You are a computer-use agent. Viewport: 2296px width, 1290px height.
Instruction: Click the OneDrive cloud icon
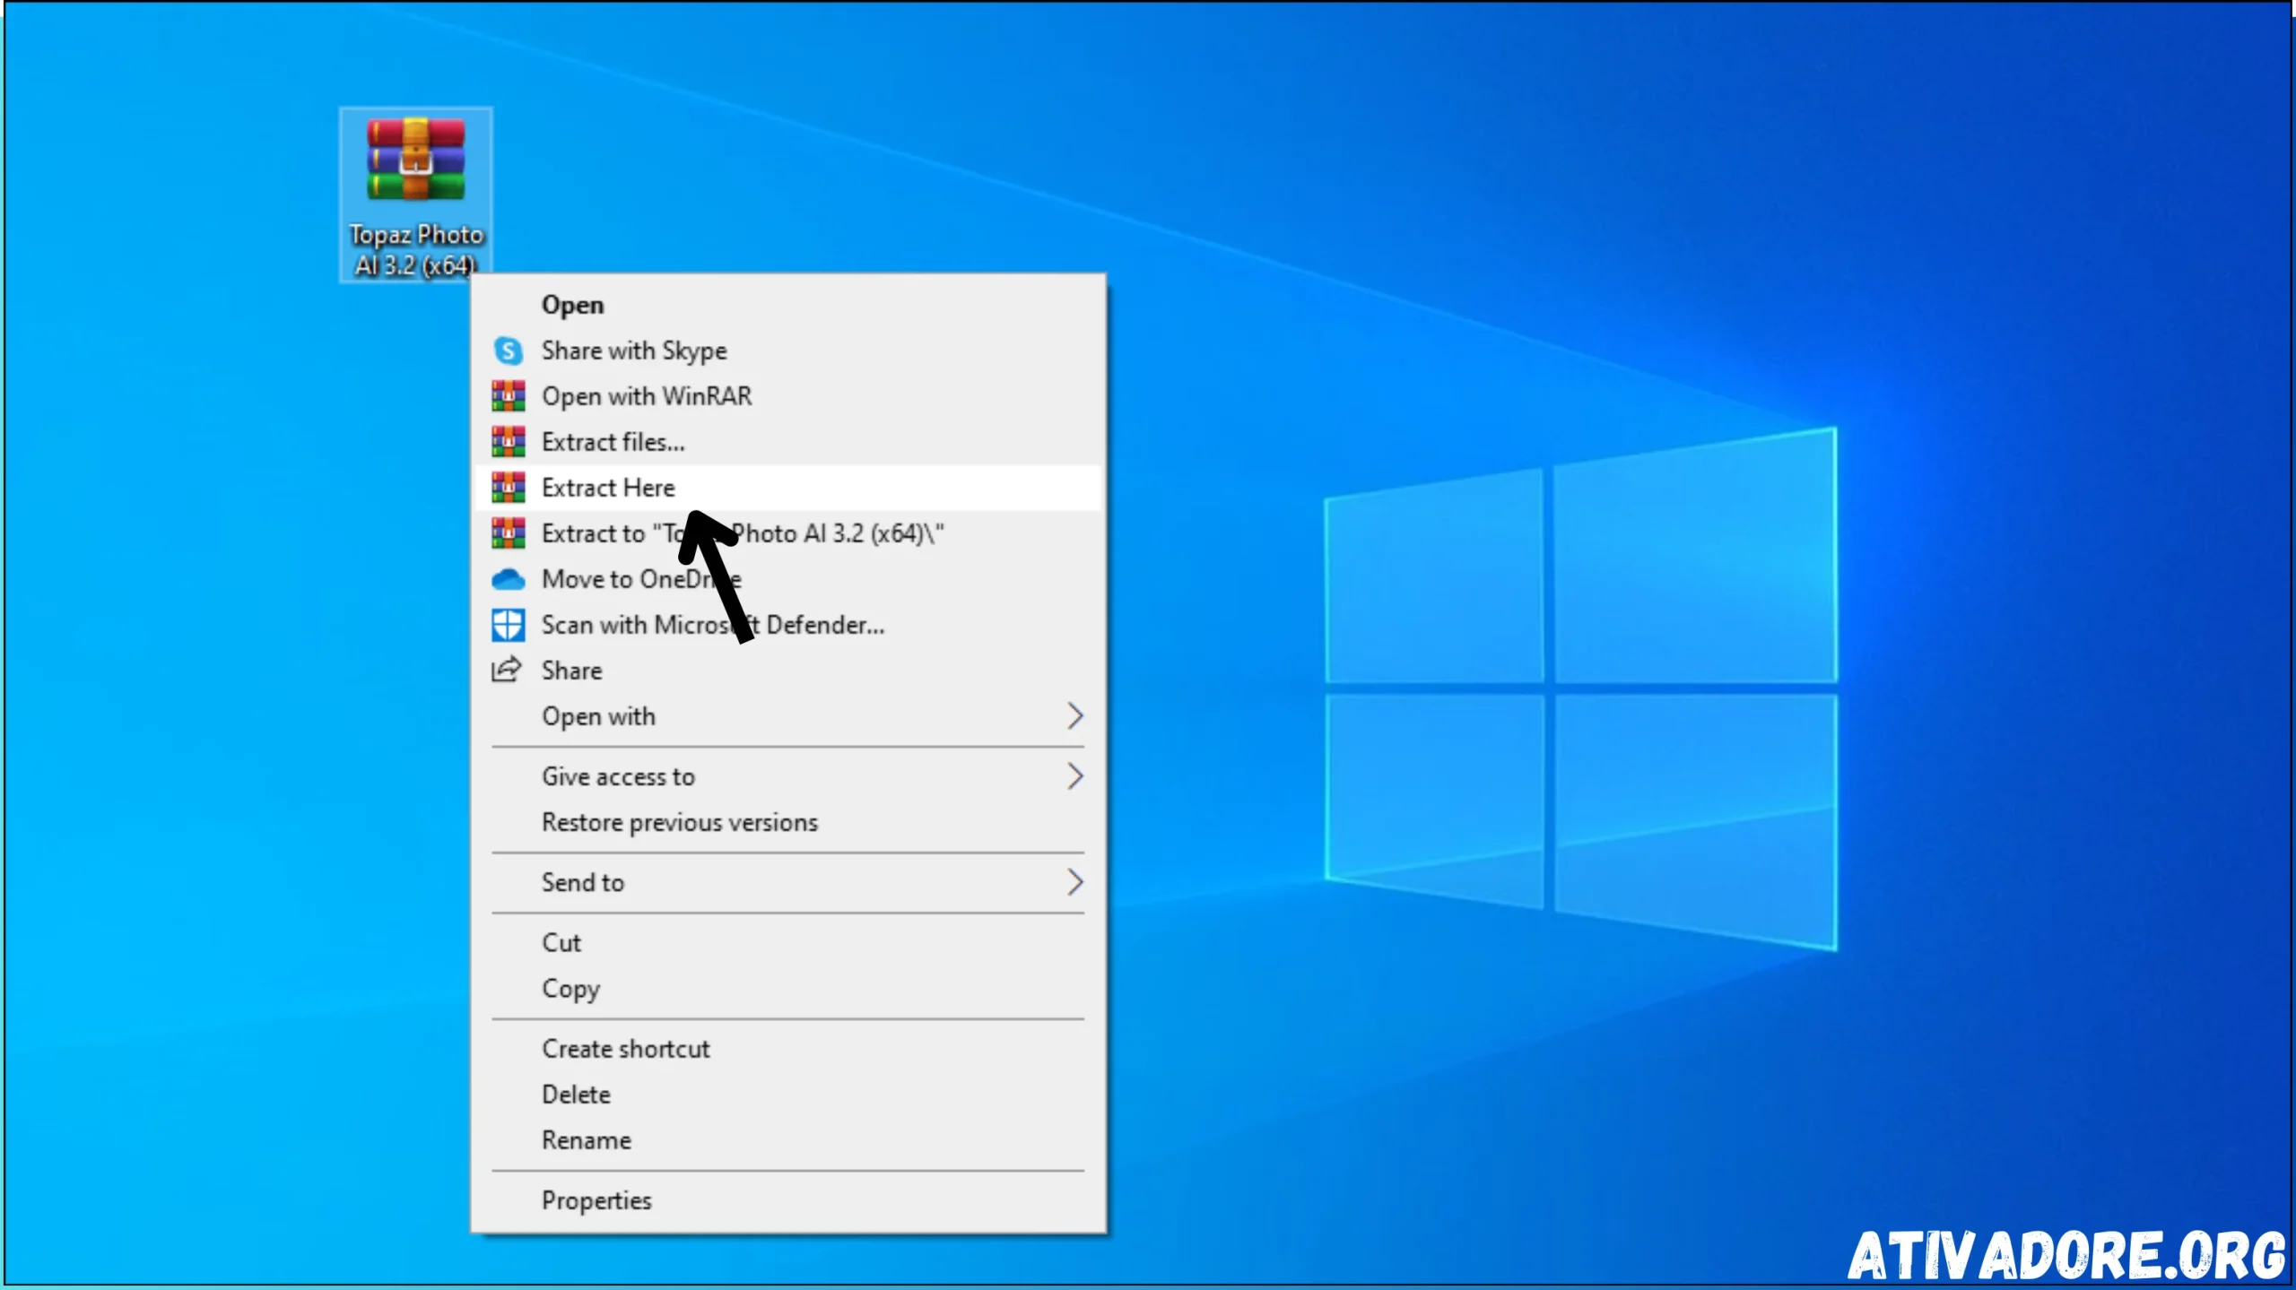point(508,580)
